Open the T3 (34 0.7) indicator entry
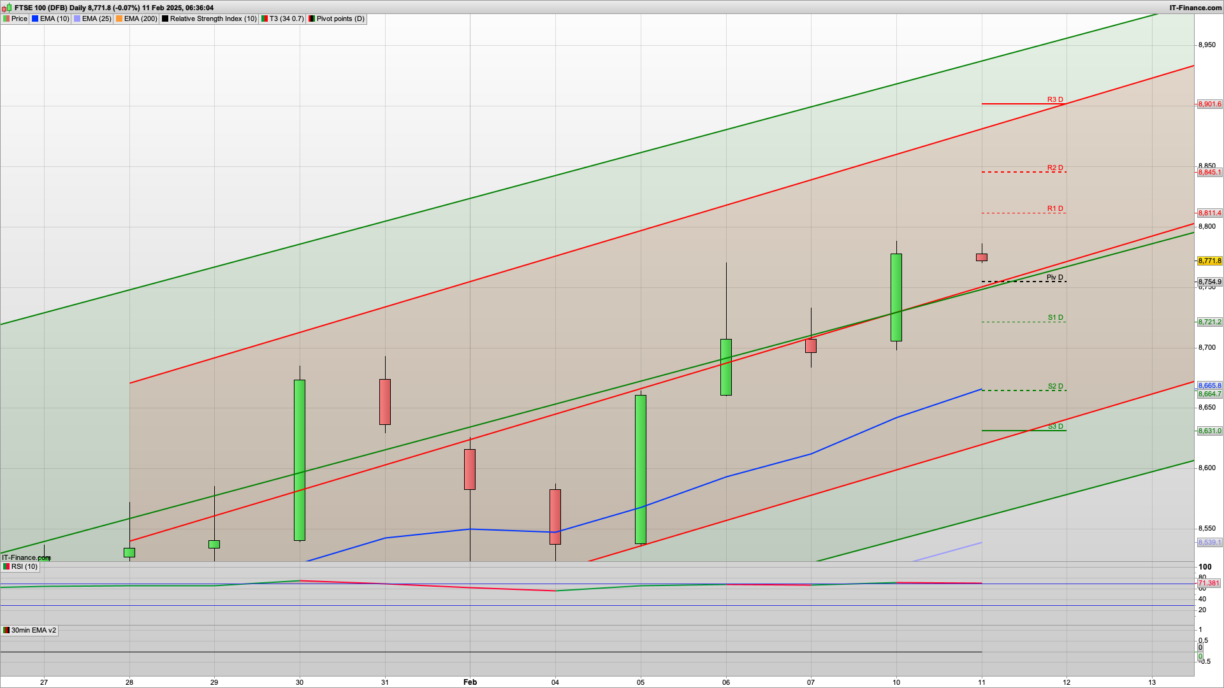 coord(282,18)
